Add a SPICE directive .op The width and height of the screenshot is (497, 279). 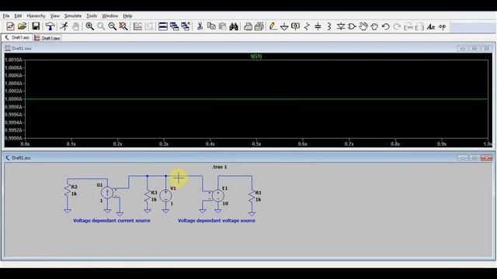[x=442, y=26]
